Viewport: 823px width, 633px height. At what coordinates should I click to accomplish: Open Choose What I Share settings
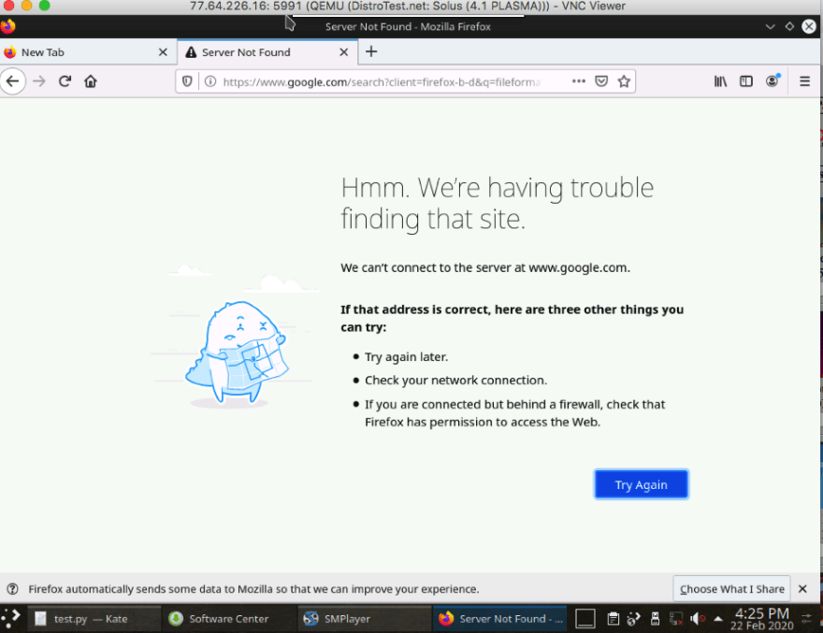coord(731,589)
